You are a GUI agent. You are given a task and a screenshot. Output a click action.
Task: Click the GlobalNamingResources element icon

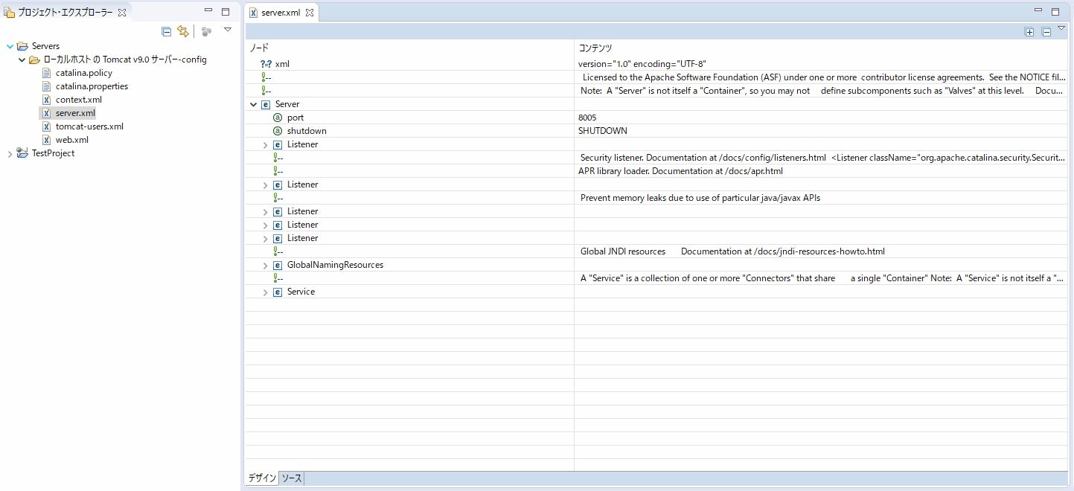click(278, 265)
